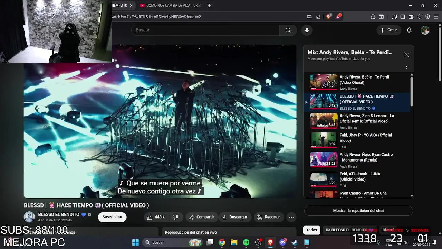442x249 pixels.
Task: Open Notepad from taskbar
Action: pos(307,242)
